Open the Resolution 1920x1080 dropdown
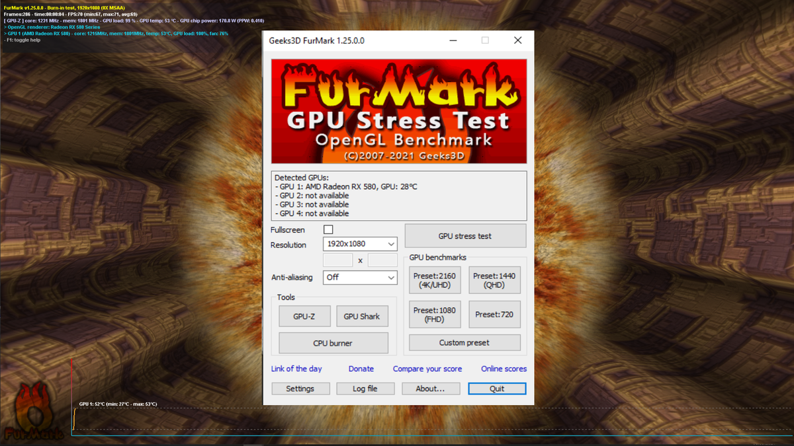 (x=360, y=244)
